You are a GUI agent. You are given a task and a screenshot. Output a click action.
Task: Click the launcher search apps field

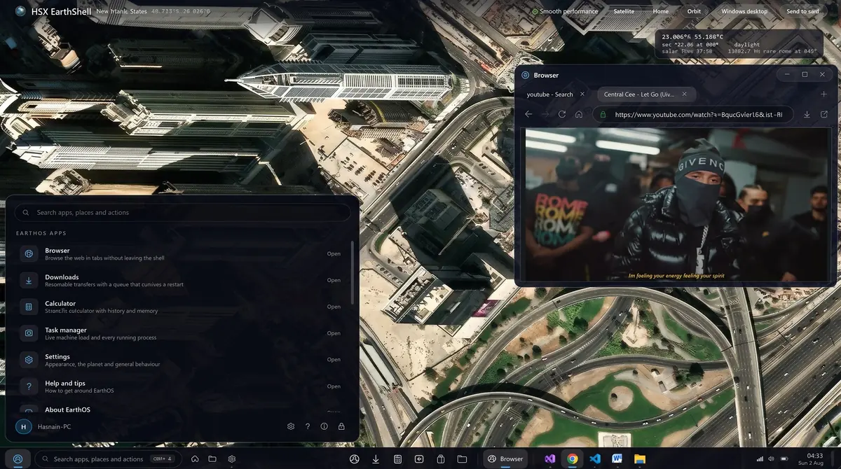182,212
